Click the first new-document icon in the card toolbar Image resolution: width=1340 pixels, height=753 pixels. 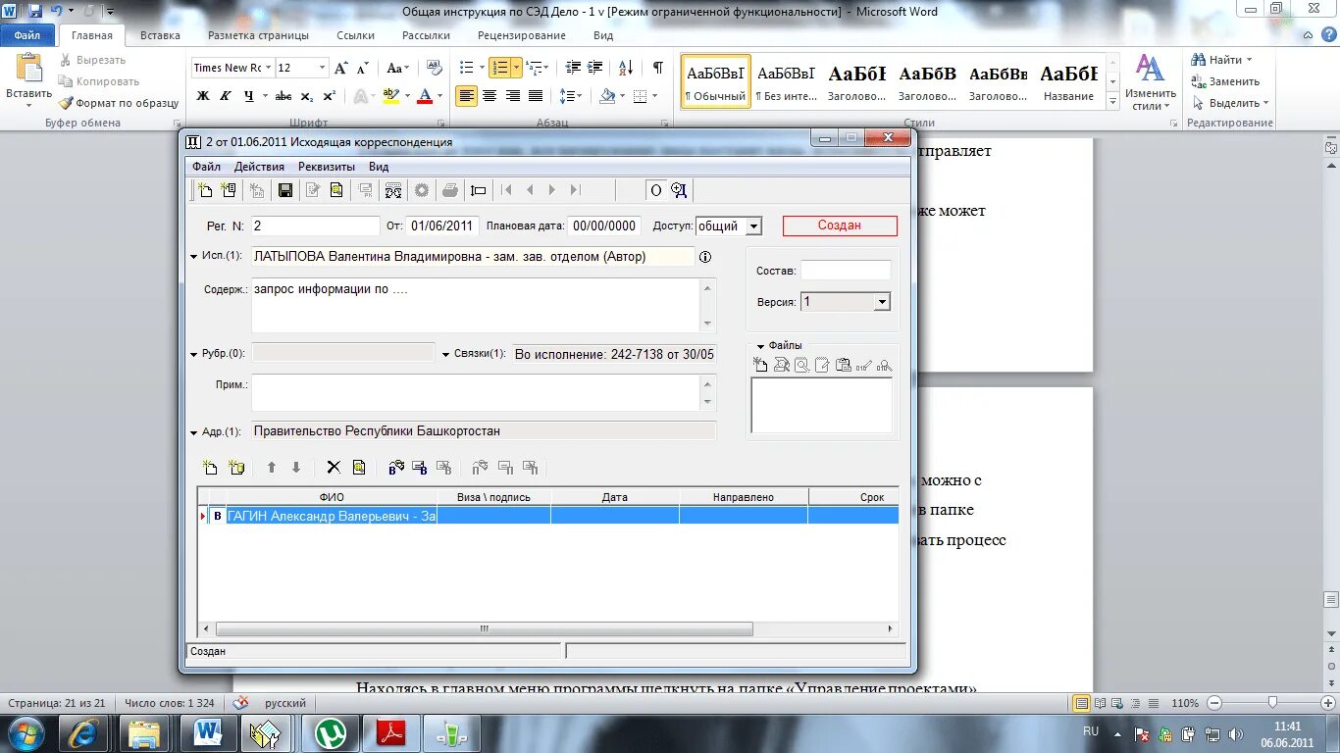[204, 190]
